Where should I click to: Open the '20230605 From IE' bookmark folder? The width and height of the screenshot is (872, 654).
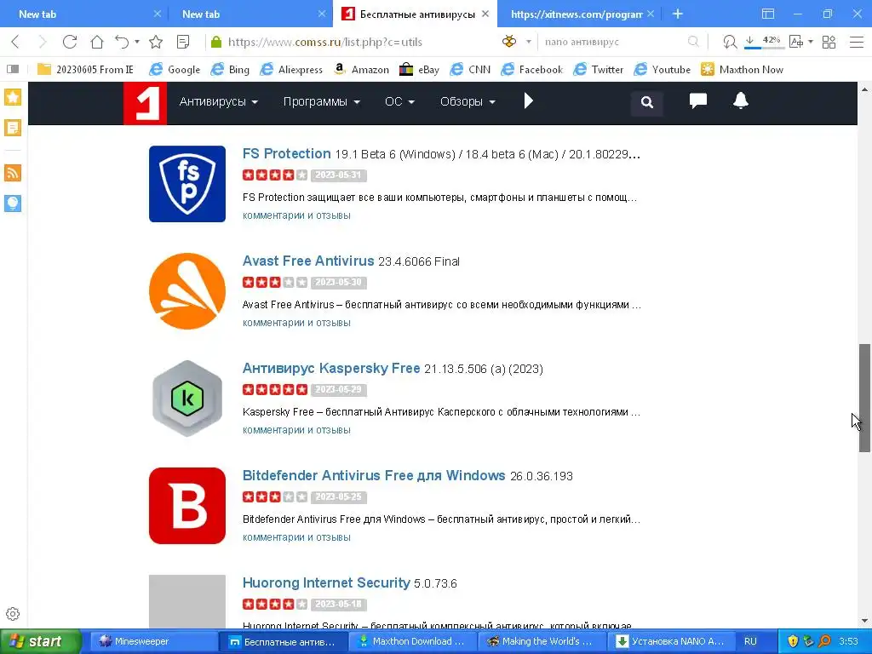(x=85, y=69)
